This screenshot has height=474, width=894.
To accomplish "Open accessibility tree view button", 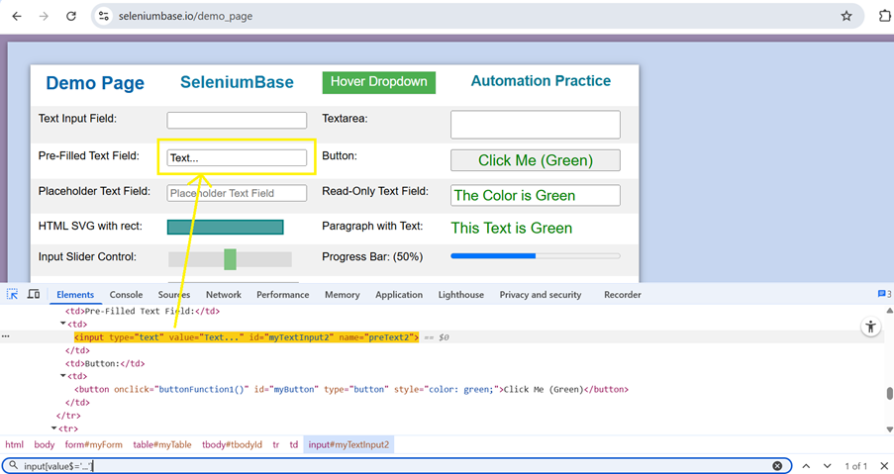I will pyautogui.click(x=870, y=327).
